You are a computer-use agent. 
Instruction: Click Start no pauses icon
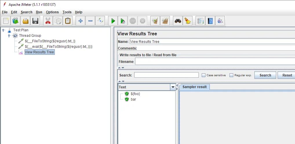click(x=123, y=21)
